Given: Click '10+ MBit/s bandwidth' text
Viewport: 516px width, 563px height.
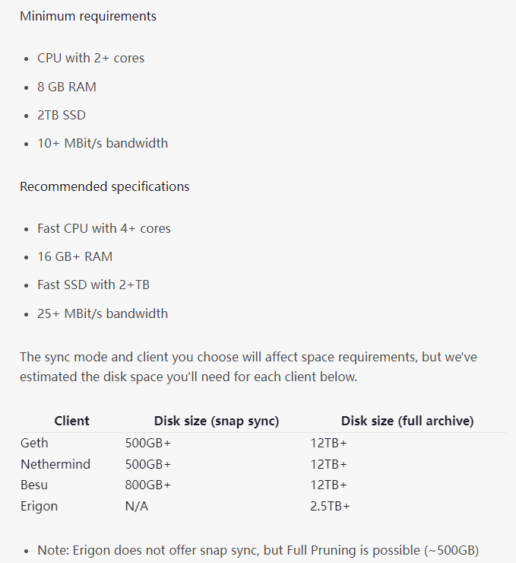Looking at the screenshot, I should (103, 143).
